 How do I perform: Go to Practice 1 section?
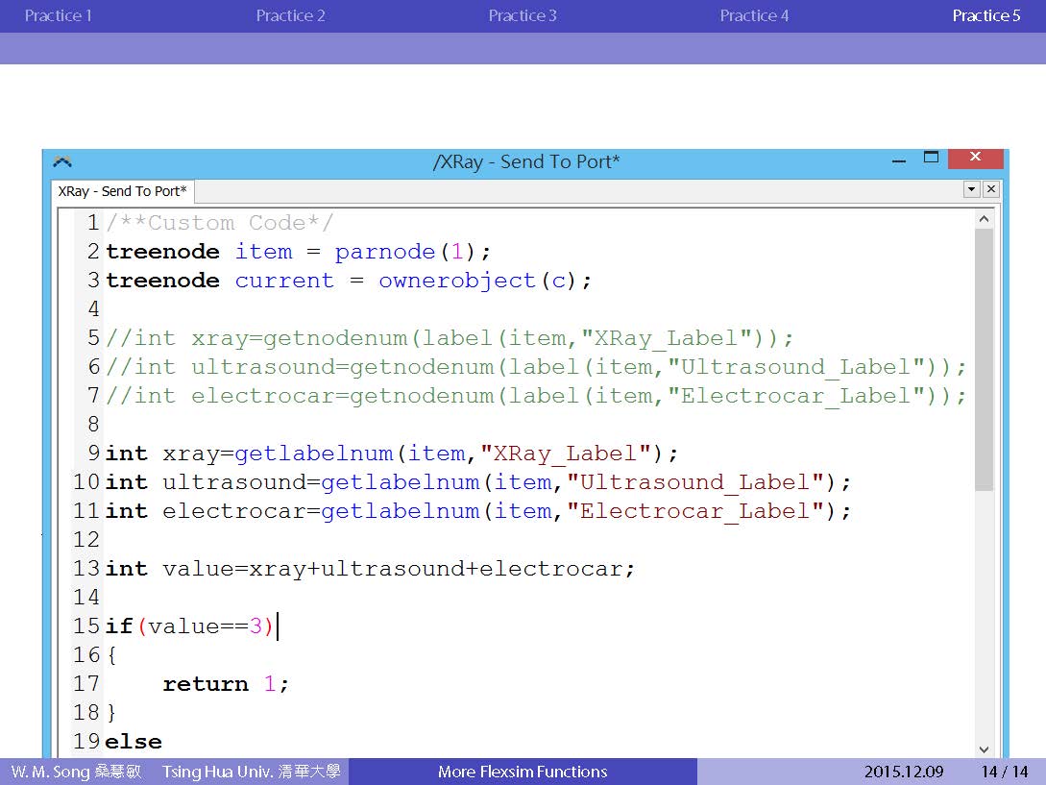59,15
